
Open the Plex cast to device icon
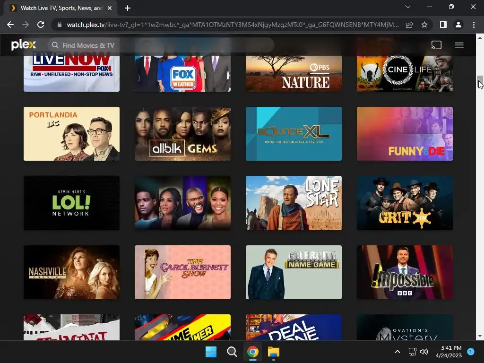point(436,45)
